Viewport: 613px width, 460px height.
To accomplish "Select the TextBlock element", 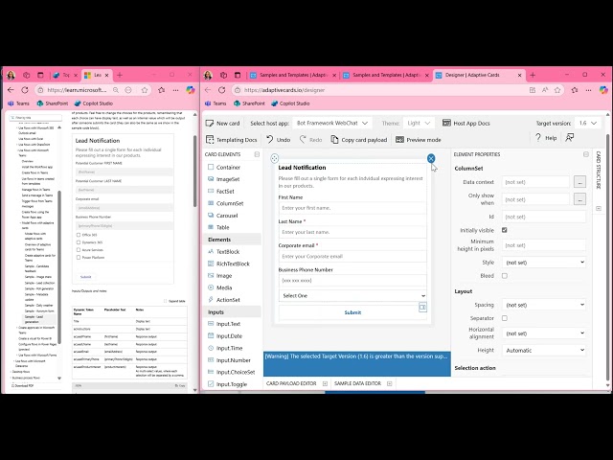I will click(x=223, y=251).
